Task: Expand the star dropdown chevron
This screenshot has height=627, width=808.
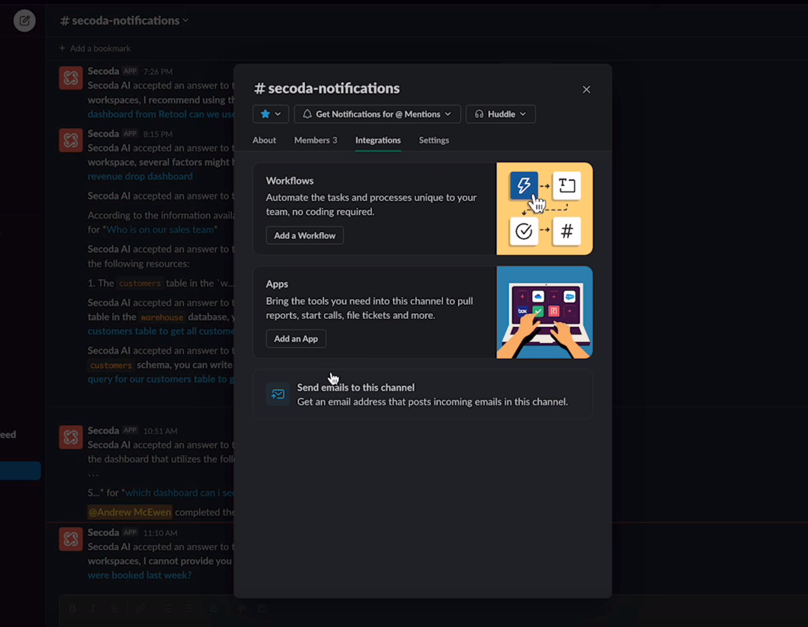Action: click(x=278, y=114)
